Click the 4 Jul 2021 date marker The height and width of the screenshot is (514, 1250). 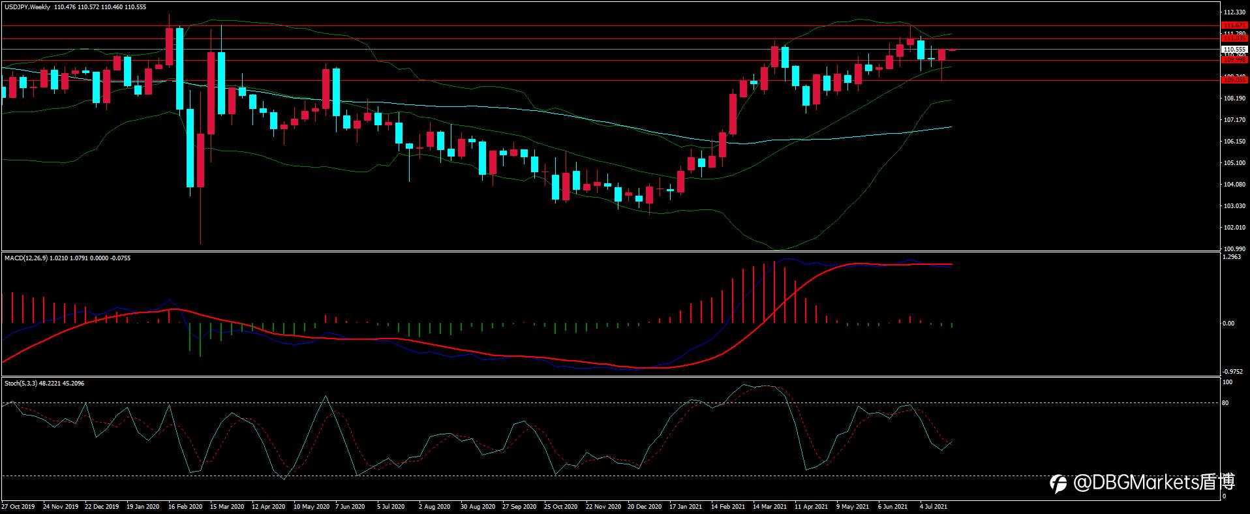934,507
